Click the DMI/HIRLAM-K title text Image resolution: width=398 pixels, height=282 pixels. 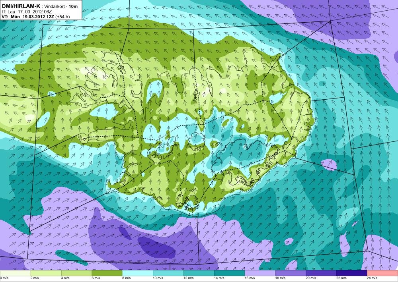coord(21,6)
